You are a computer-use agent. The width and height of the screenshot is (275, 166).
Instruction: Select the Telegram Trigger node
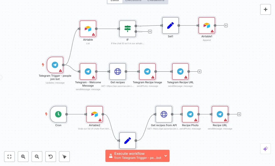click(55, 65)
